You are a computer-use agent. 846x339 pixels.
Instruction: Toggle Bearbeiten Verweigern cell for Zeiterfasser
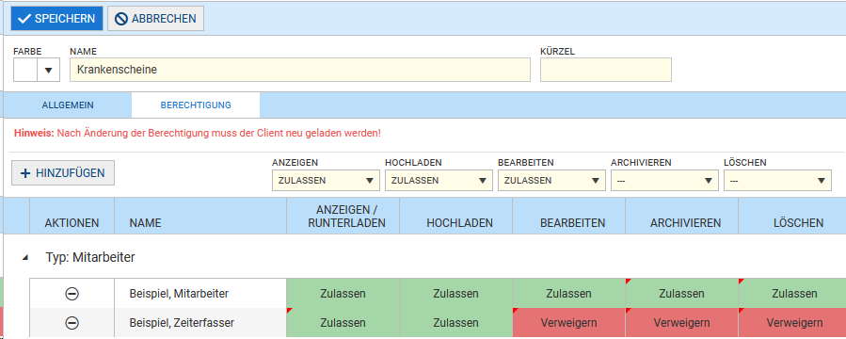click(568, 323)
